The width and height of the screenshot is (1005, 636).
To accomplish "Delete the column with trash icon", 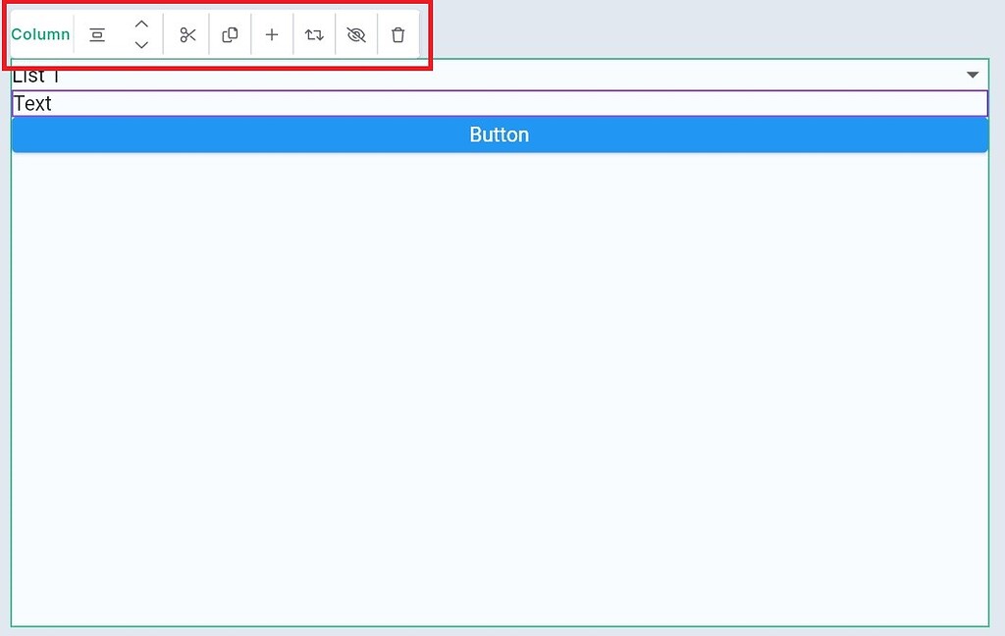I will click(x=398, y=34).
